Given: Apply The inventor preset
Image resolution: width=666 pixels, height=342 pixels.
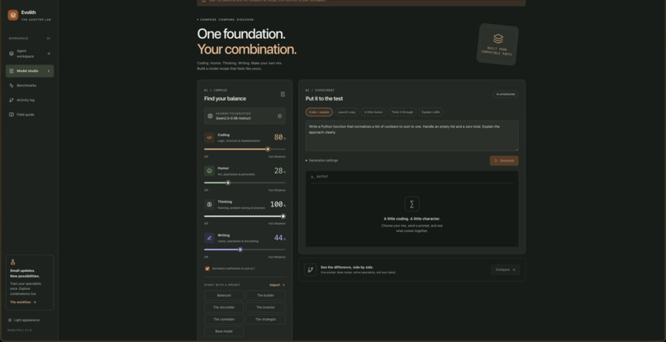Looking at the screenshot, I should click(x=265, y=307).
